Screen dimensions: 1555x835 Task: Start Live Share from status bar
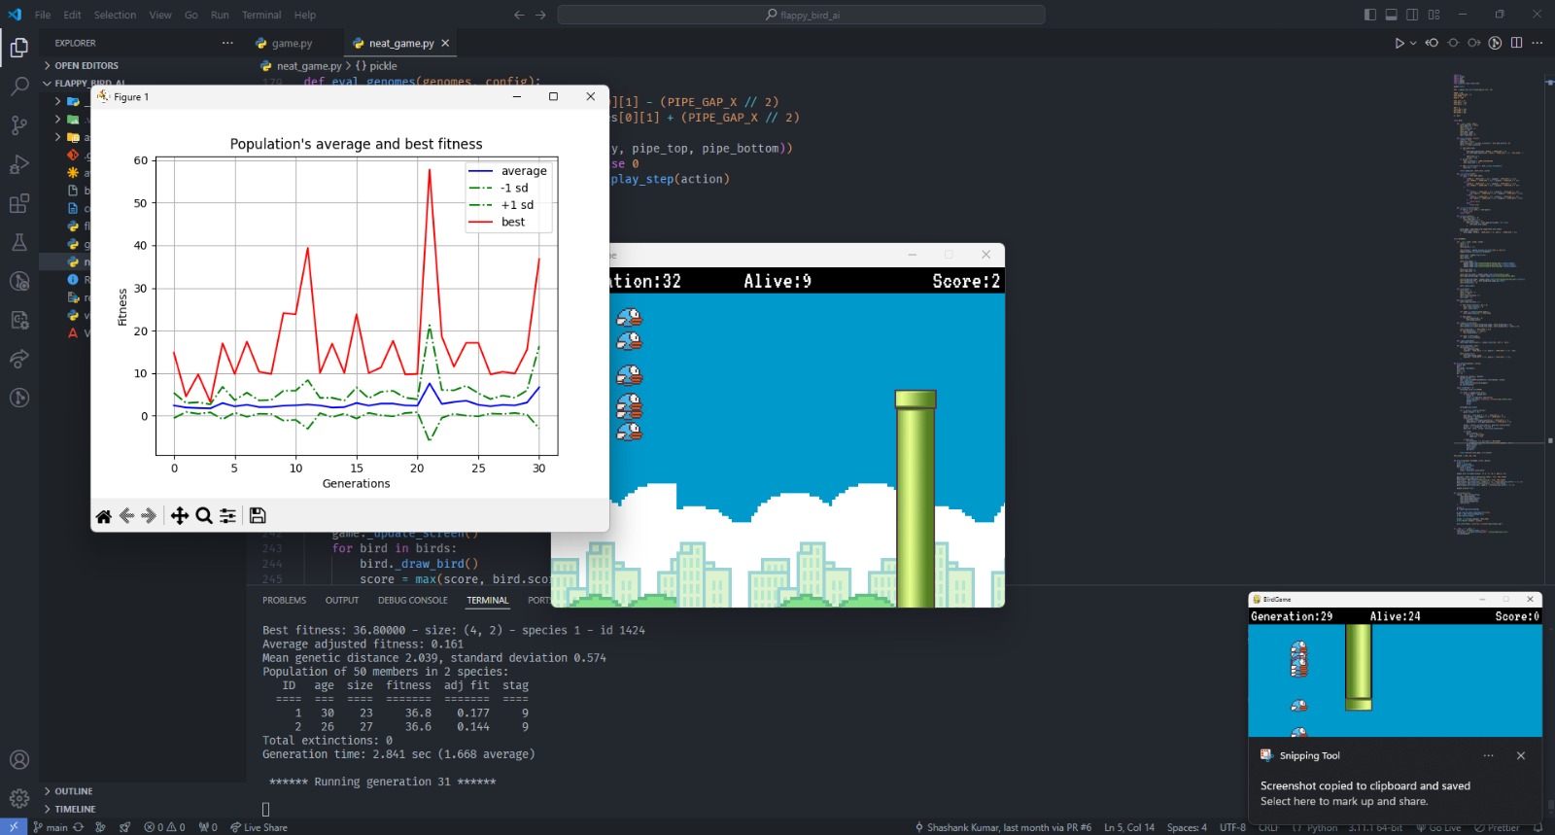(x=259, y=827)
